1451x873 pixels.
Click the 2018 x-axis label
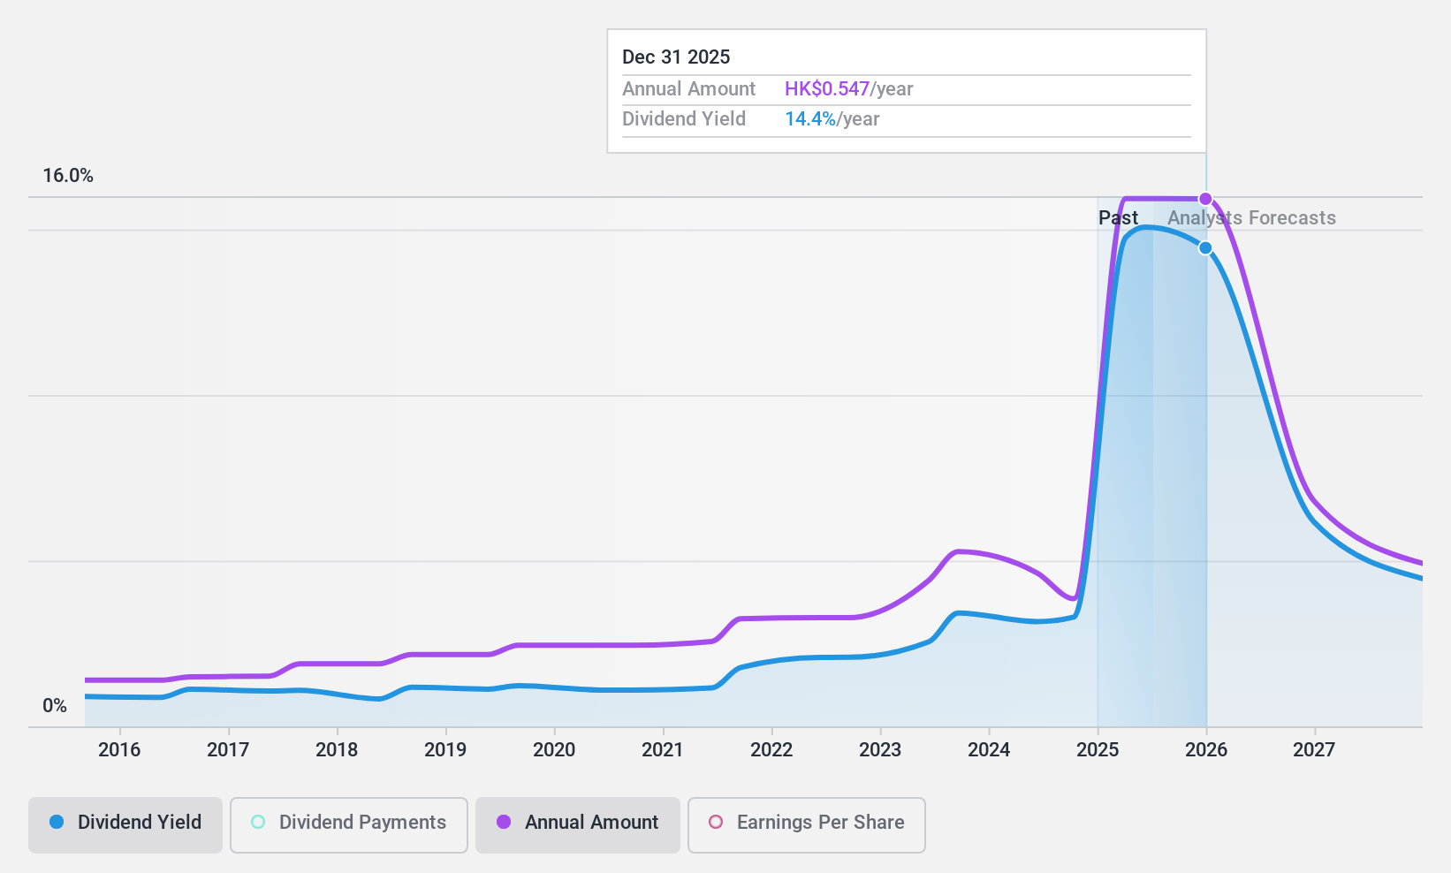point(337,750)
